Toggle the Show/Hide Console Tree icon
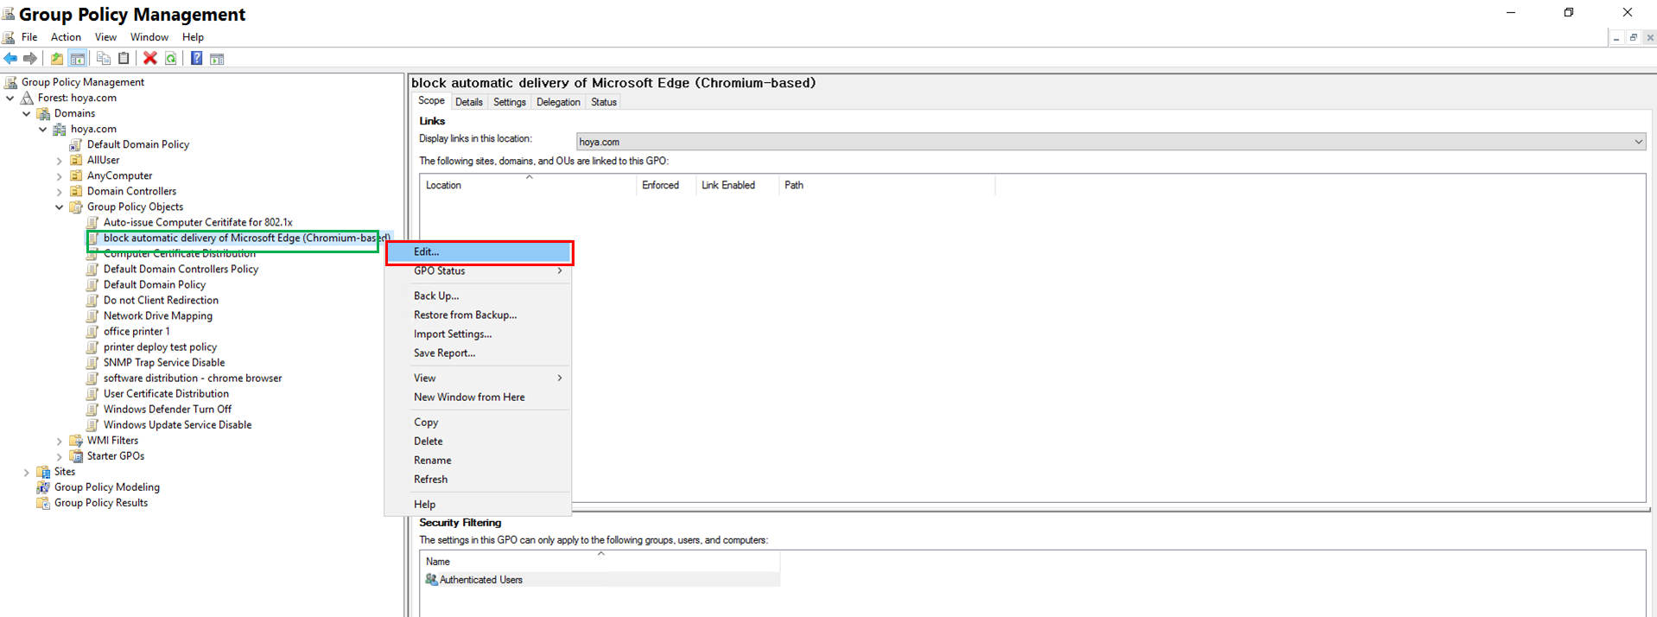Viewport: 1657px width, 617px height. (x=78, y=59)
